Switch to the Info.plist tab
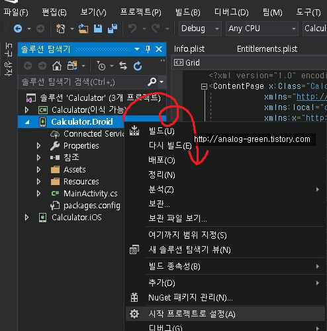 tap(189, 49)
